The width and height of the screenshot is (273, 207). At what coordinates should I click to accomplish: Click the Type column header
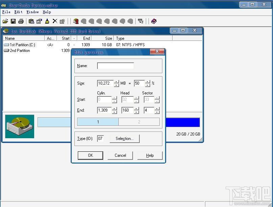coord(143,38)
